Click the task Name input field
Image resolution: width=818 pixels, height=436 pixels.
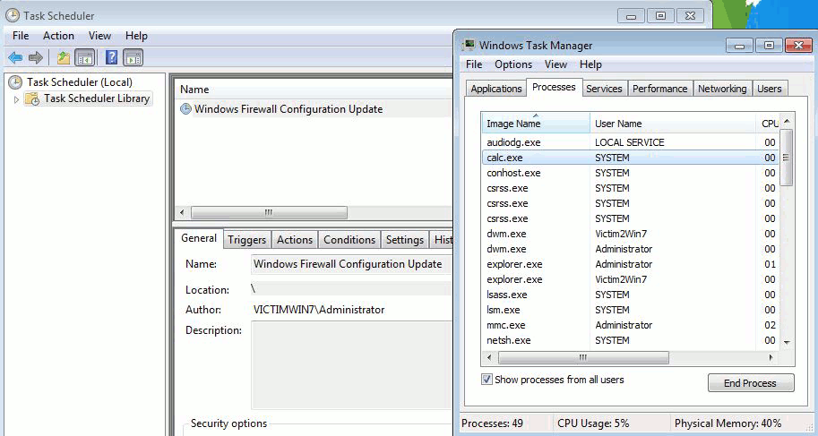point(351,265)
